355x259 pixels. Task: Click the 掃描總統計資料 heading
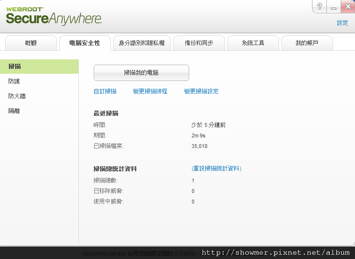point(115,169)
